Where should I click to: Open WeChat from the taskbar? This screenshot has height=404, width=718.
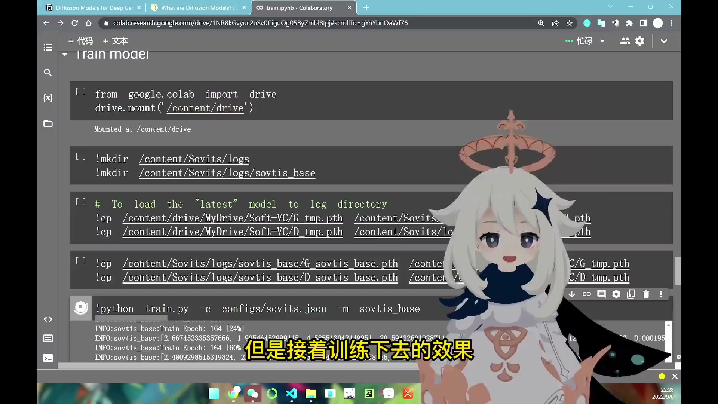(x=253, y=394)
